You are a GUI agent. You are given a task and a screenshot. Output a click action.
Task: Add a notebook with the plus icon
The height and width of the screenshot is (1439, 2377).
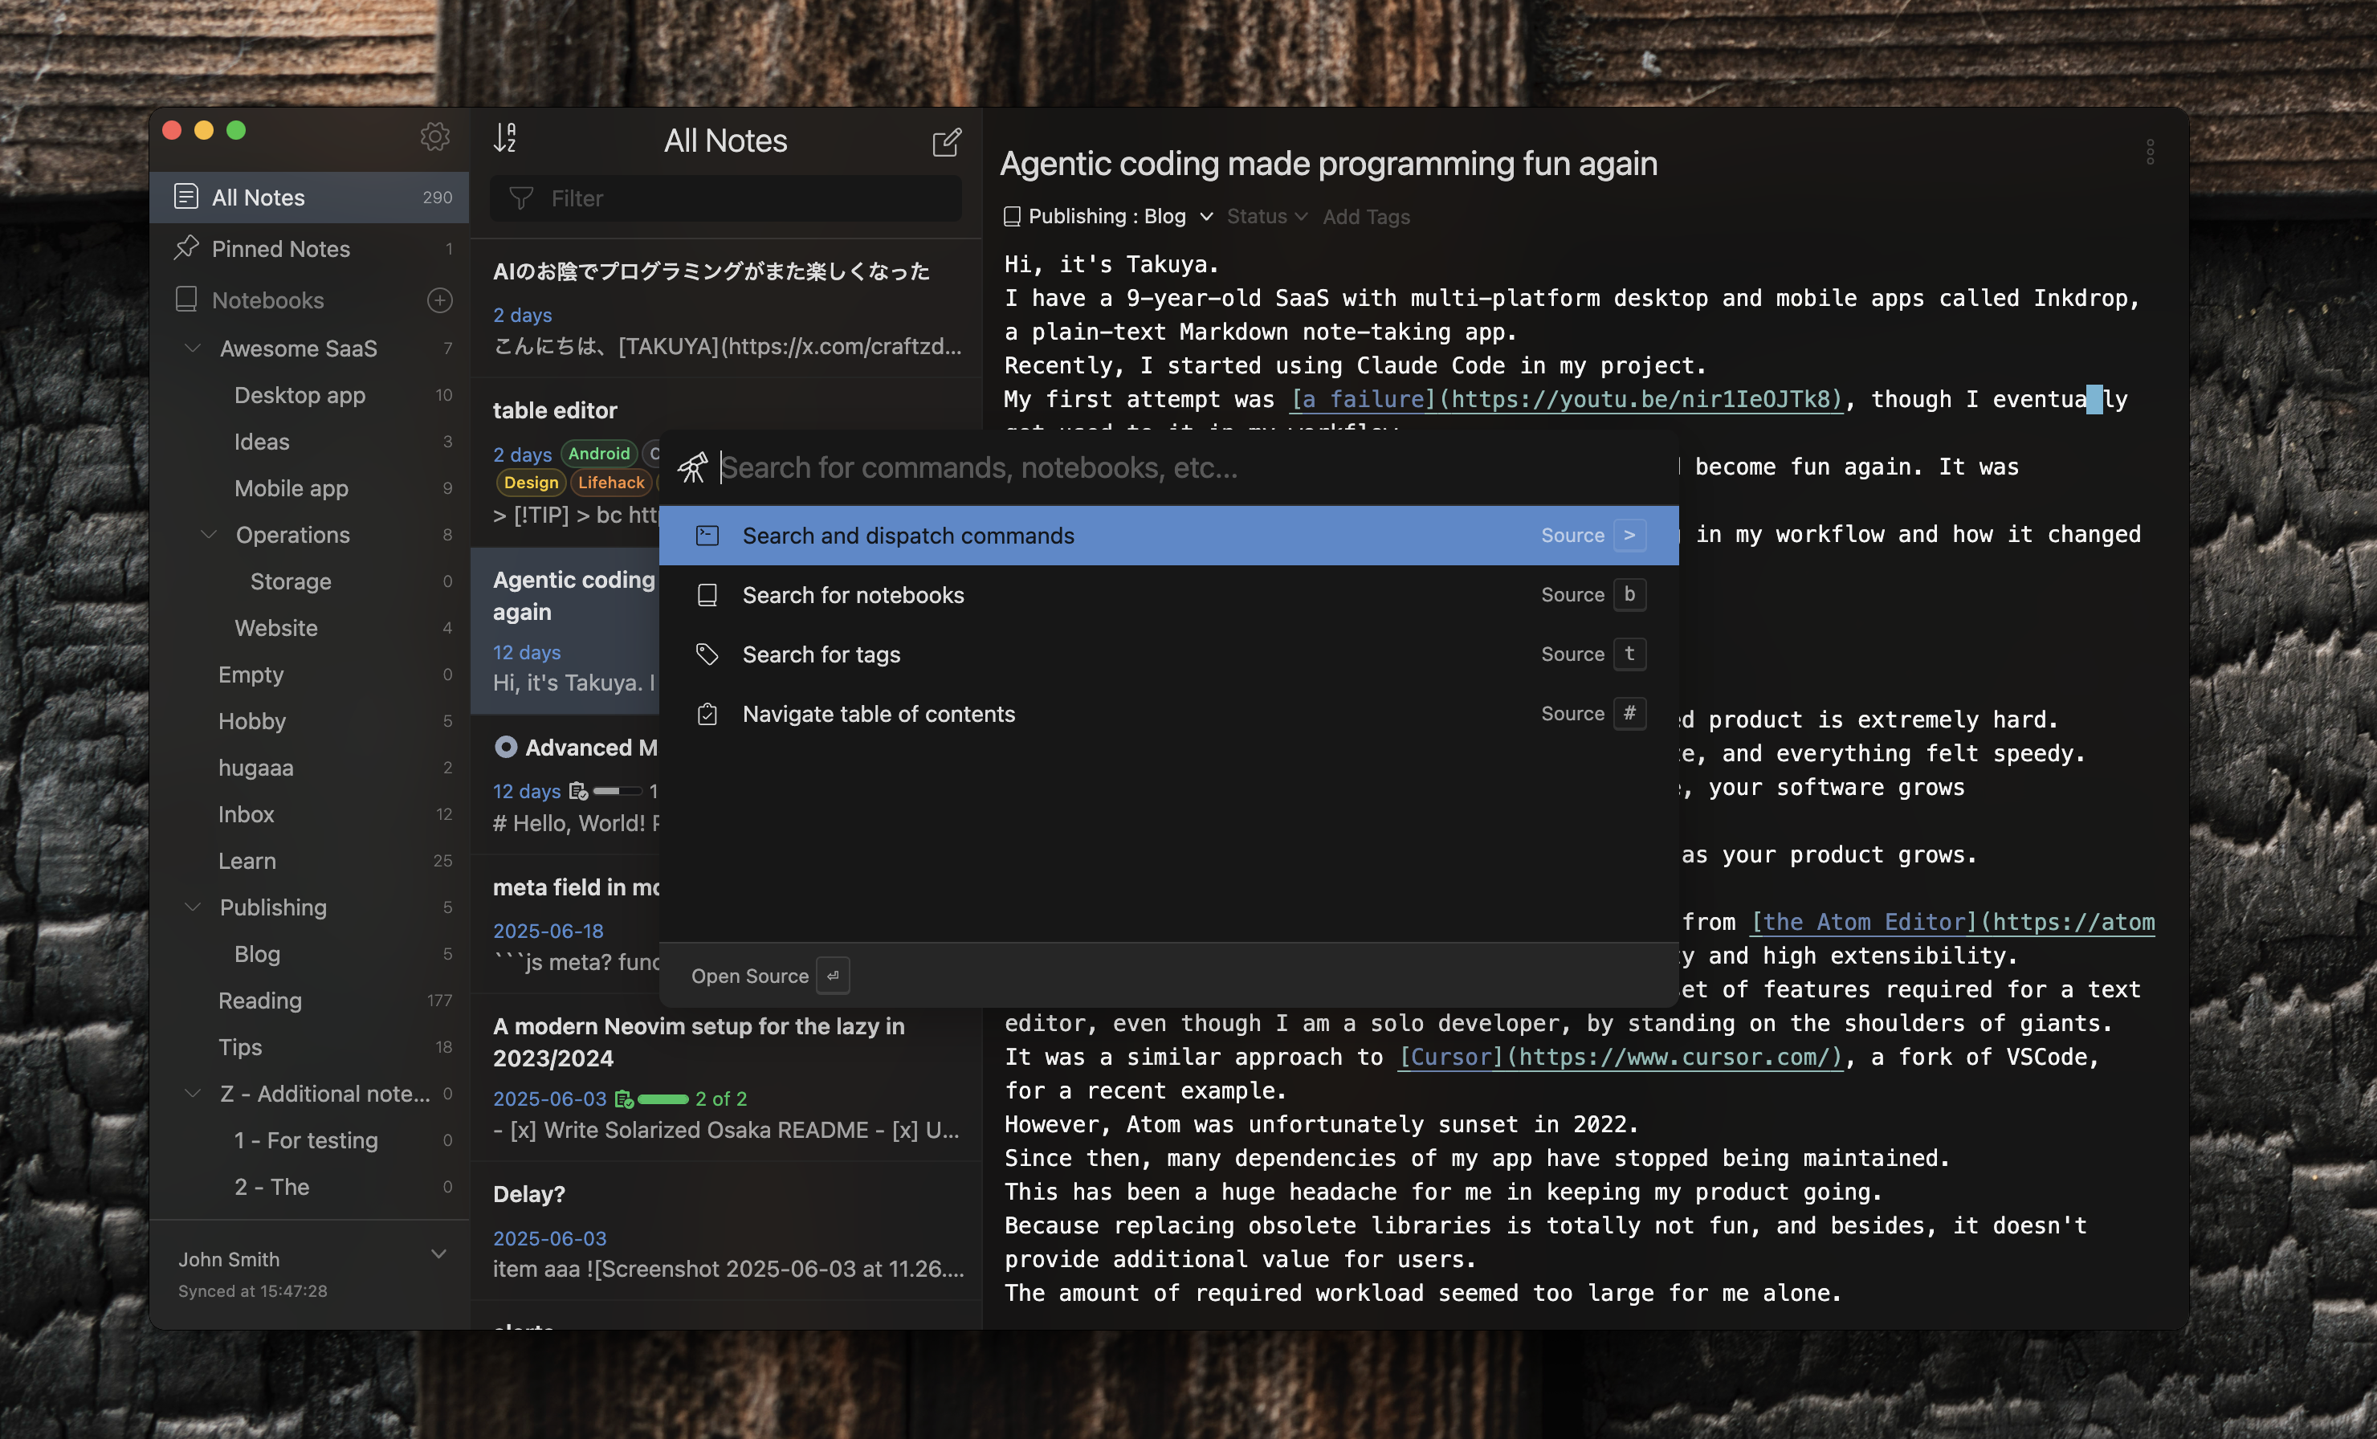point(440,300)
